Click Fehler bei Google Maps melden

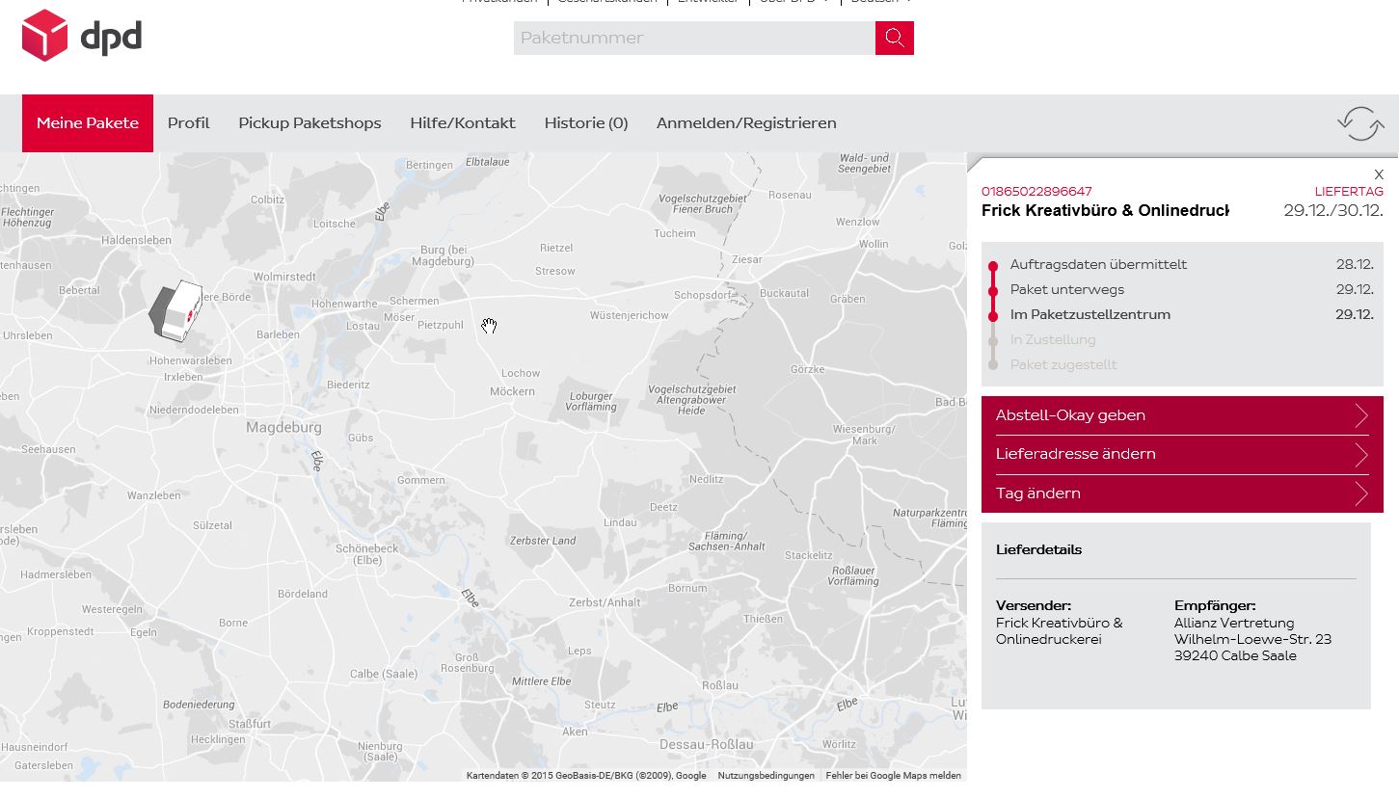(x=893, y=775)
